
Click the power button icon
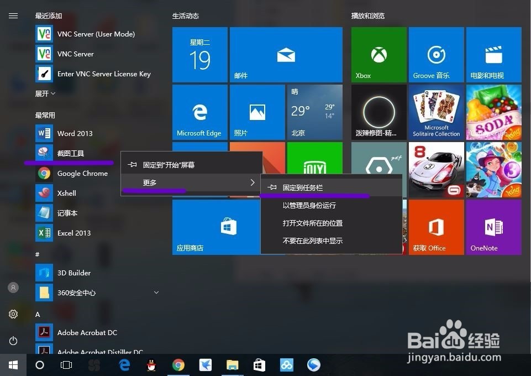[x=13, y=341]
